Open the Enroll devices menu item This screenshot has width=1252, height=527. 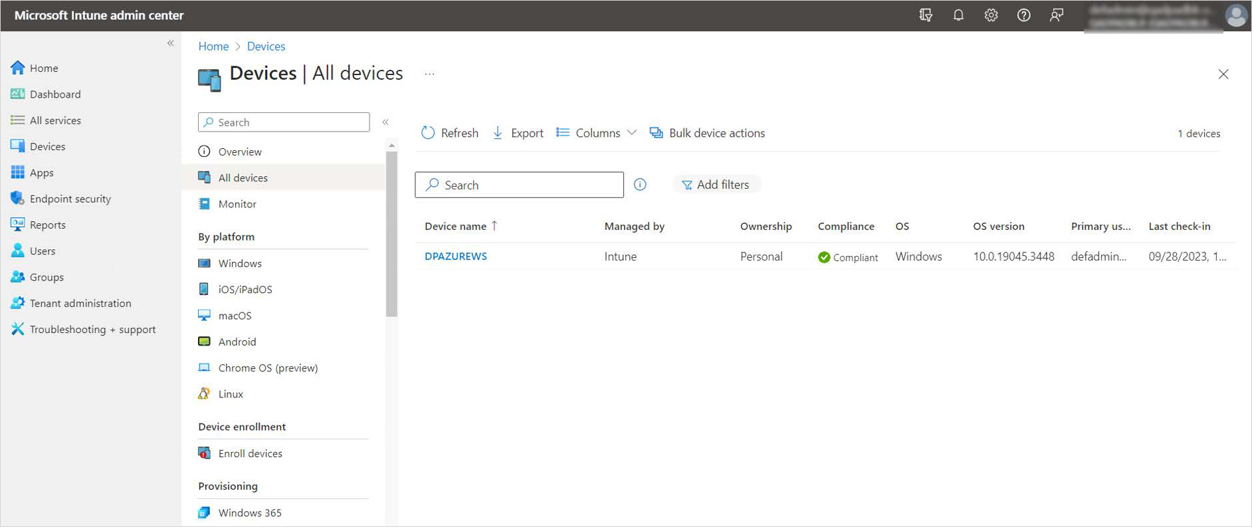tap(250, 454)
